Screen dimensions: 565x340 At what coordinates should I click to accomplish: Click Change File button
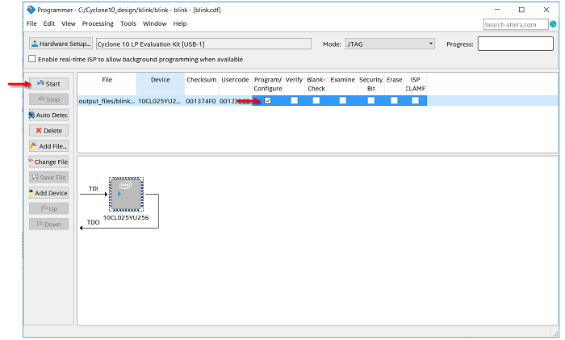point(48,162)
